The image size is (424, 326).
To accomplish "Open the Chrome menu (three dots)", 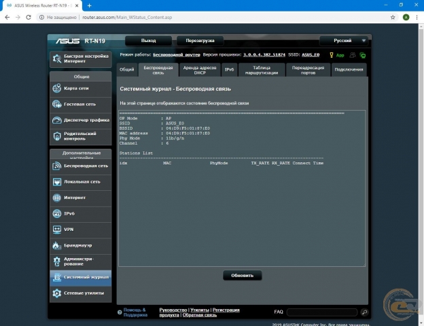I will tap(417, 17).
